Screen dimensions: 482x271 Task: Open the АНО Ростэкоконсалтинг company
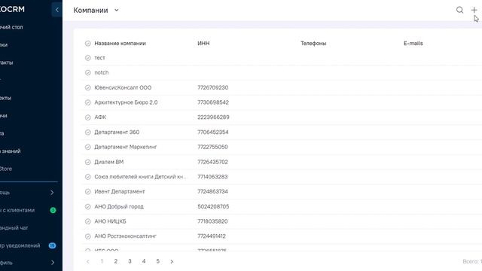coord(126,236)
